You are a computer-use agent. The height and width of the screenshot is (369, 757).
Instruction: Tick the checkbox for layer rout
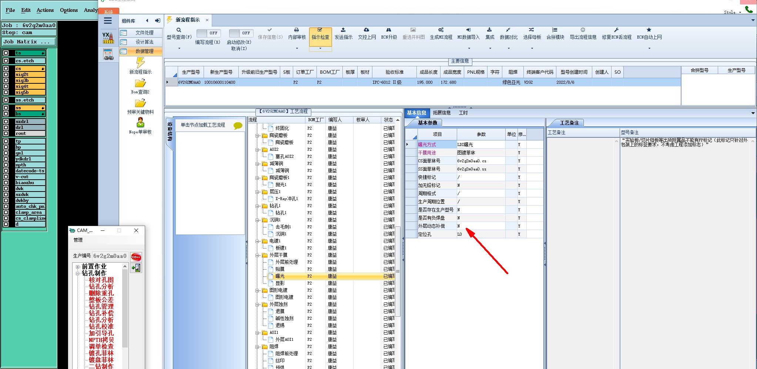[x=6, y=133]
